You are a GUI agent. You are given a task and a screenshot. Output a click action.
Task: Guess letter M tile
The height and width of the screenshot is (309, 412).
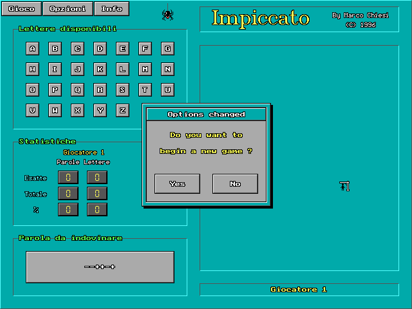145,69
